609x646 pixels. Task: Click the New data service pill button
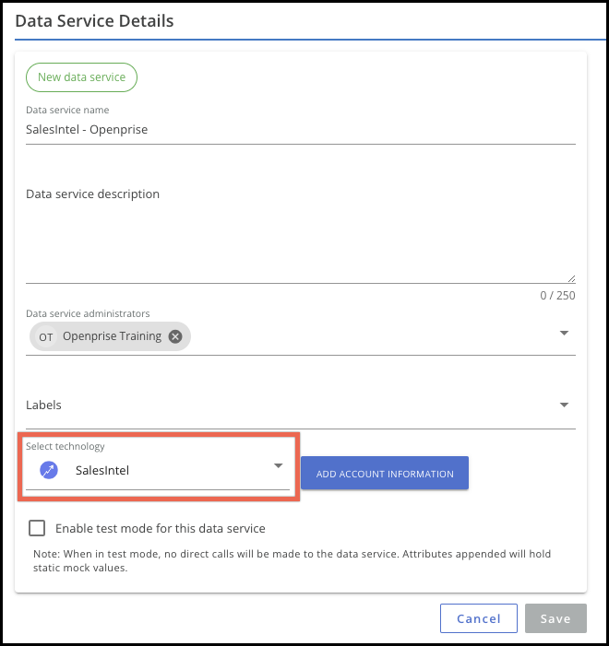(x=81, y=77)
